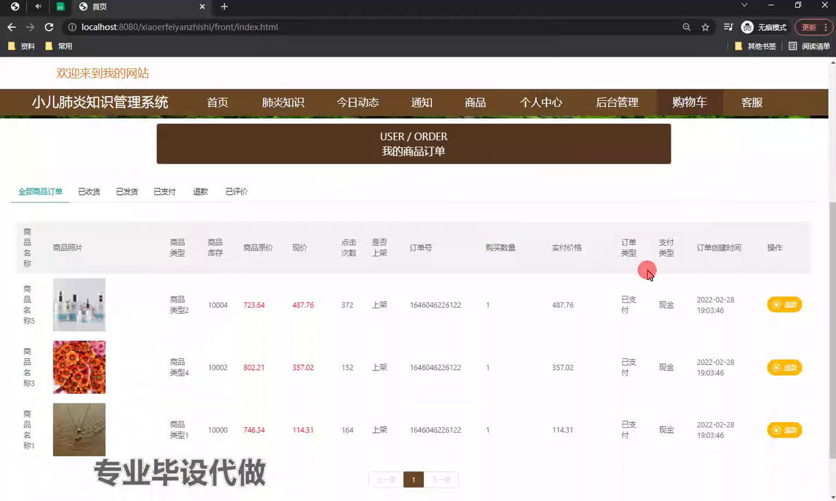The height and width of the screenshot is (501, 836).
Task: Select 全部商品订单 tab
Action: (40, 191)
